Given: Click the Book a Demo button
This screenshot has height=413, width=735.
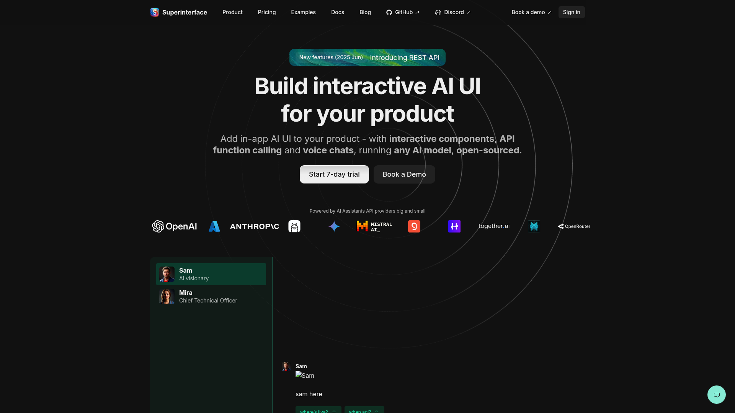Looking at the screenshot, I should pyautogui.click(x=404, y=174).
